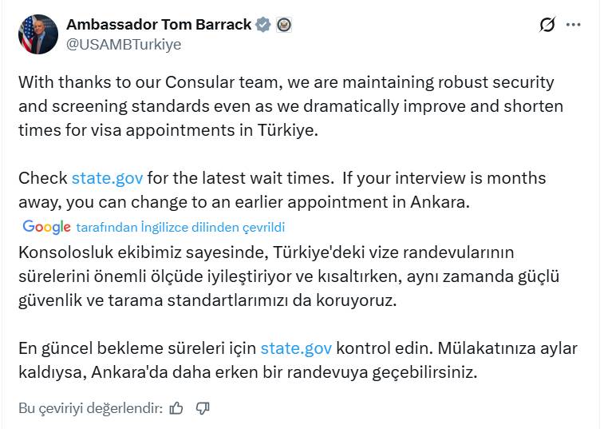Follow the state.gov link in Turkish translation
The image size is (604, 429).
(x=296, y=349)
